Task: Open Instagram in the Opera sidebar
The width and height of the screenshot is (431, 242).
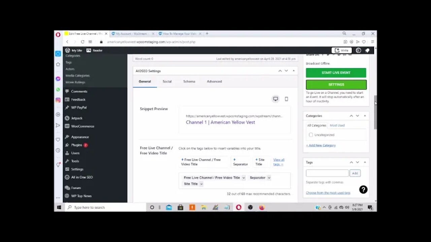Action: coord(58,100)
